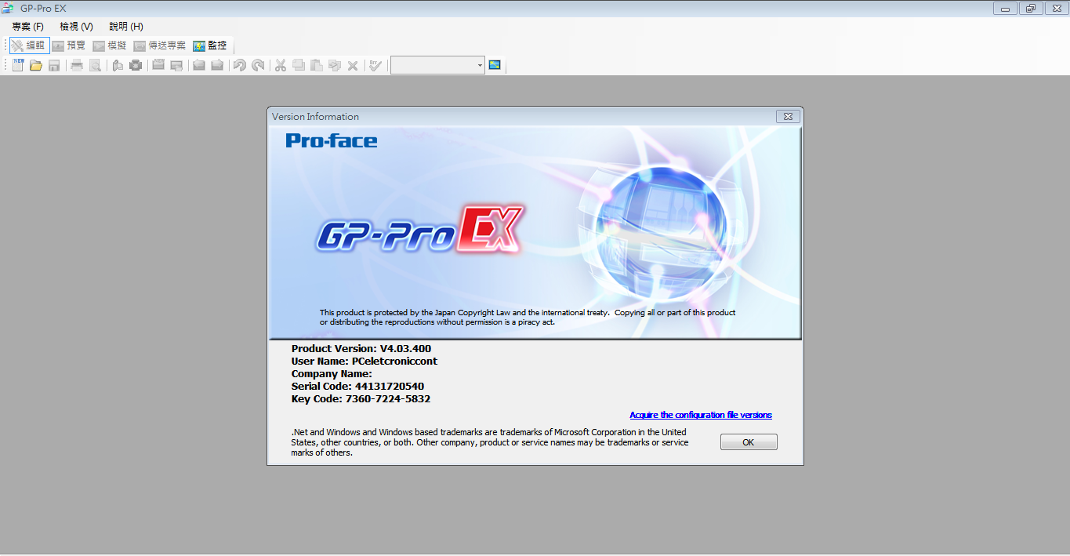Click the Error check checkmark icon
The image size is (1070, 556).
tap(375, 65)
